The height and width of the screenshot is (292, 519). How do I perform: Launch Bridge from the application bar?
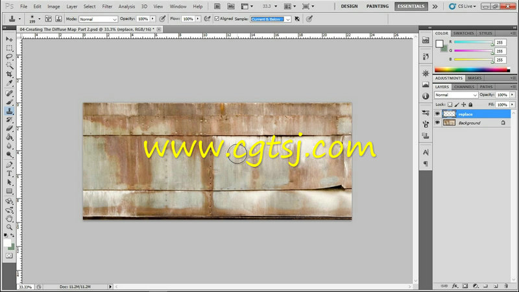coord(217,6)
